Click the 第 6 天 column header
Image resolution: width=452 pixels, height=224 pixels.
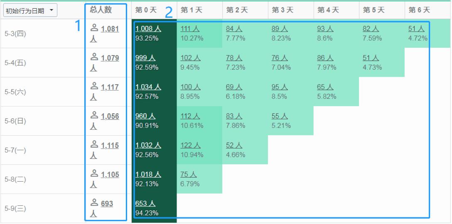tap(419, 10)
